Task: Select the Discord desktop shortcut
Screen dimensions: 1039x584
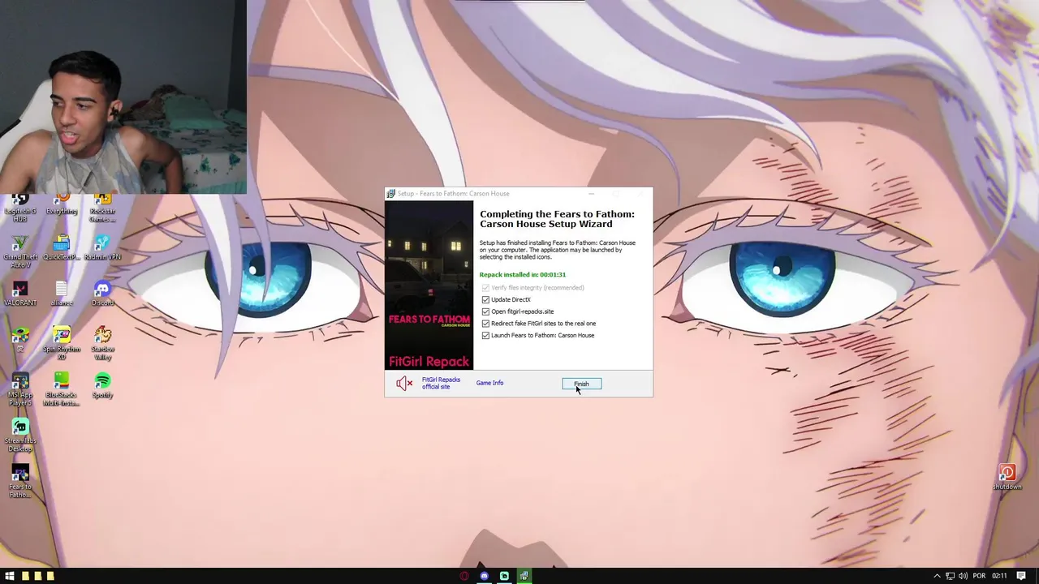Action: 102,294
